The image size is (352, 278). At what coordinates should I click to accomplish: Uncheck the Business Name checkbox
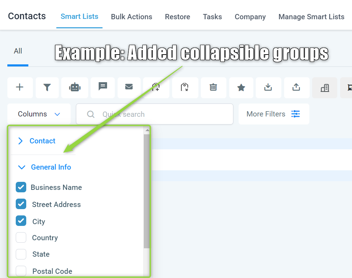tap(21, 187)
